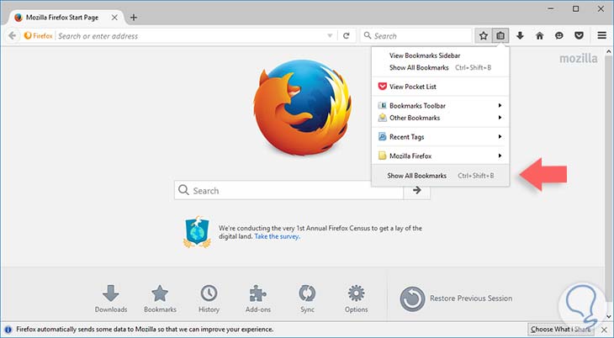The image size is (614, 338).
Task: Dismiss the data notification bar
Action: [x=604, y=330]
